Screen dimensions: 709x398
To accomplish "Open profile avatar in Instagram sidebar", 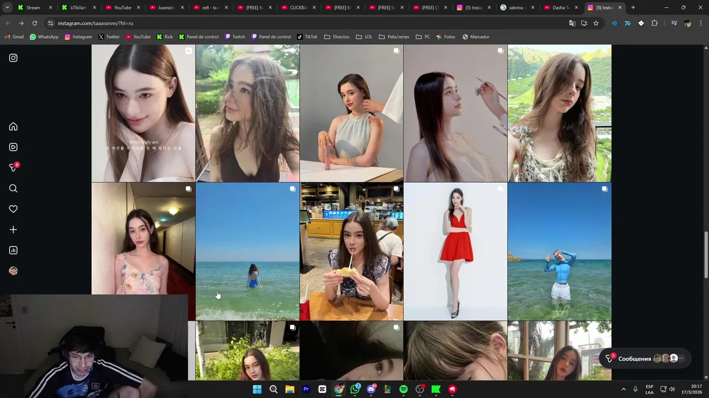I will 13,271.
